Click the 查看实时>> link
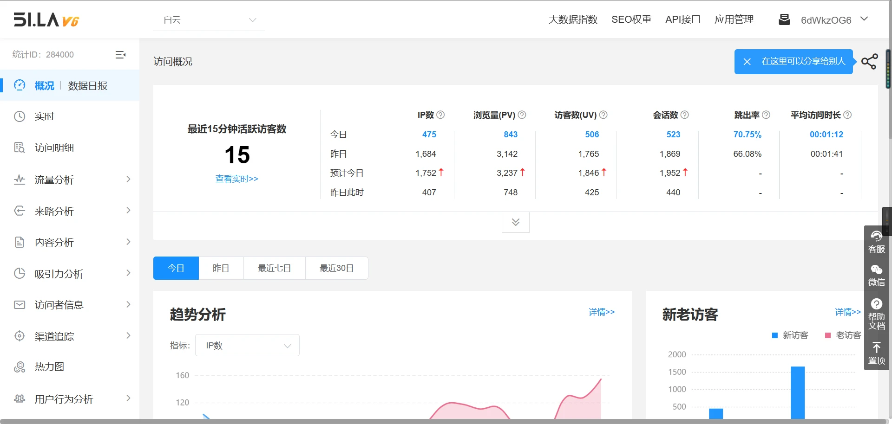Viewport: 892px width, 424px height. 236,179
